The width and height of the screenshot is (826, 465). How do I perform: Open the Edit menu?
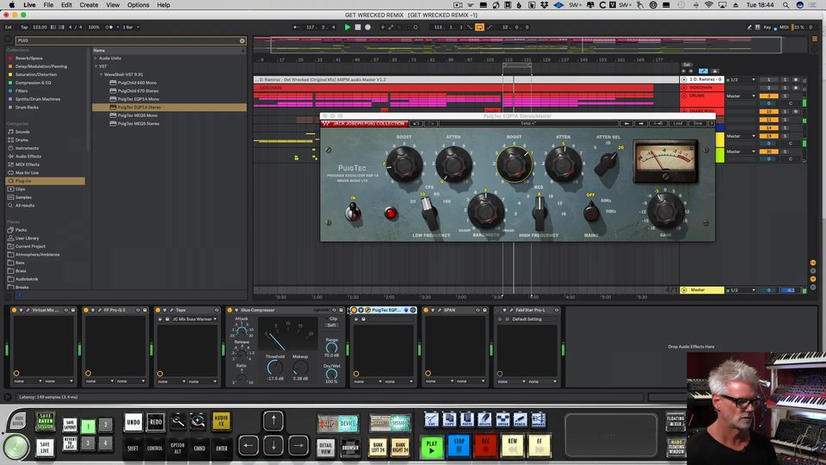point(66,5)
